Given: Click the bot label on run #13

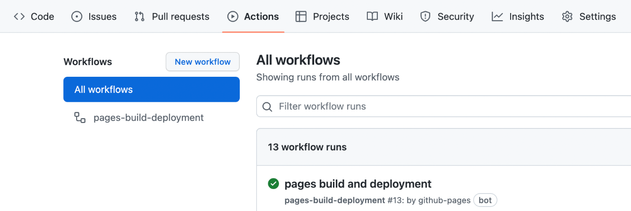Looking at the screenshot, I should [485, 200].
